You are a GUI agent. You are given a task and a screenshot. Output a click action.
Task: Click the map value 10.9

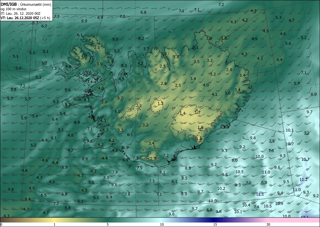tap(279, 204)
